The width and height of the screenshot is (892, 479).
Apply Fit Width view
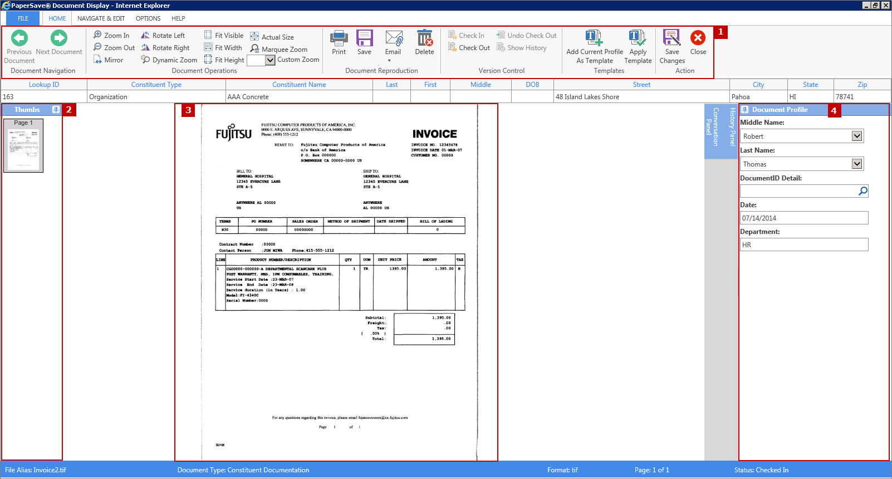[x=223, y=47]
